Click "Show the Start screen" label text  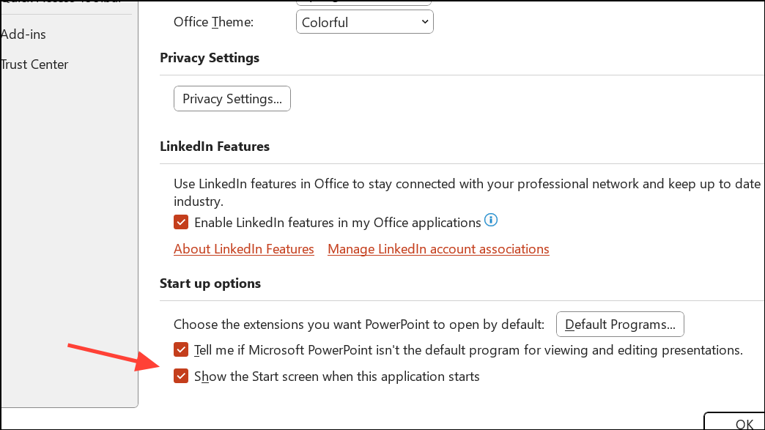coord(337,377)
